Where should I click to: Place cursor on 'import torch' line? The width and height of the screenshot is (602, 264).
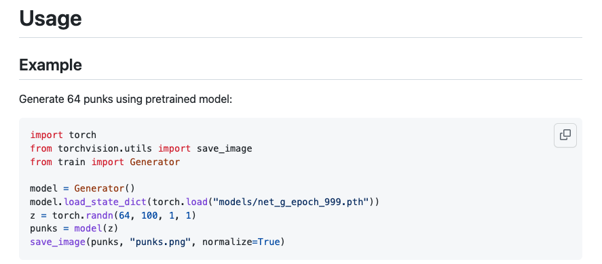click(63, 135)
